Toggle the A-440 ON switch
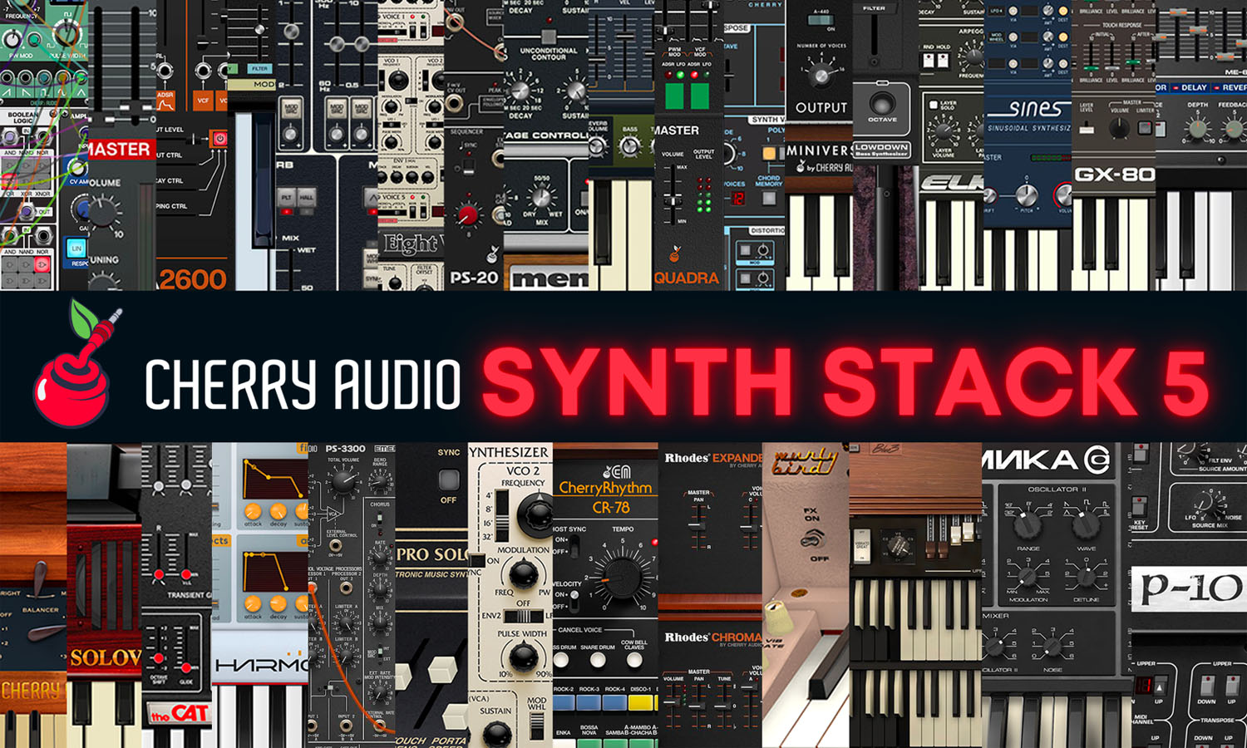The width and height of the screenshot is (1247, 748). click(821, 22)
